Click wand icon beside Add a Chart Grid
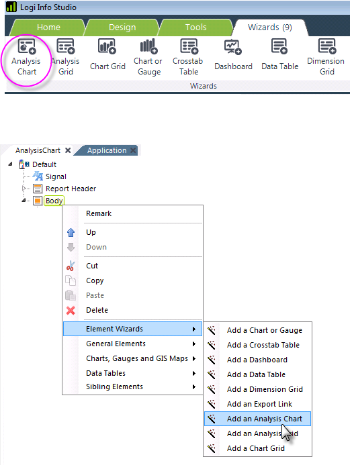The width and height of the screenshot is (352, 465). [x=212, y=448]
